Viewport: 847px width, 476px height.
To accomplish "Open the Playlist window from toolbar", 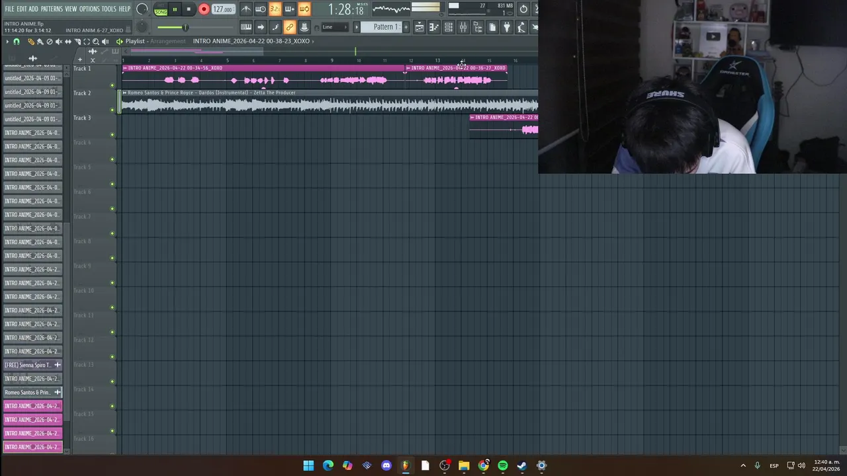I will click(x=419, y=27).
